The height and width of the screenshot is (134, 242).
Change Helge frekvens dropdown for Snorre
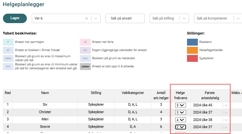pos(180,127)
